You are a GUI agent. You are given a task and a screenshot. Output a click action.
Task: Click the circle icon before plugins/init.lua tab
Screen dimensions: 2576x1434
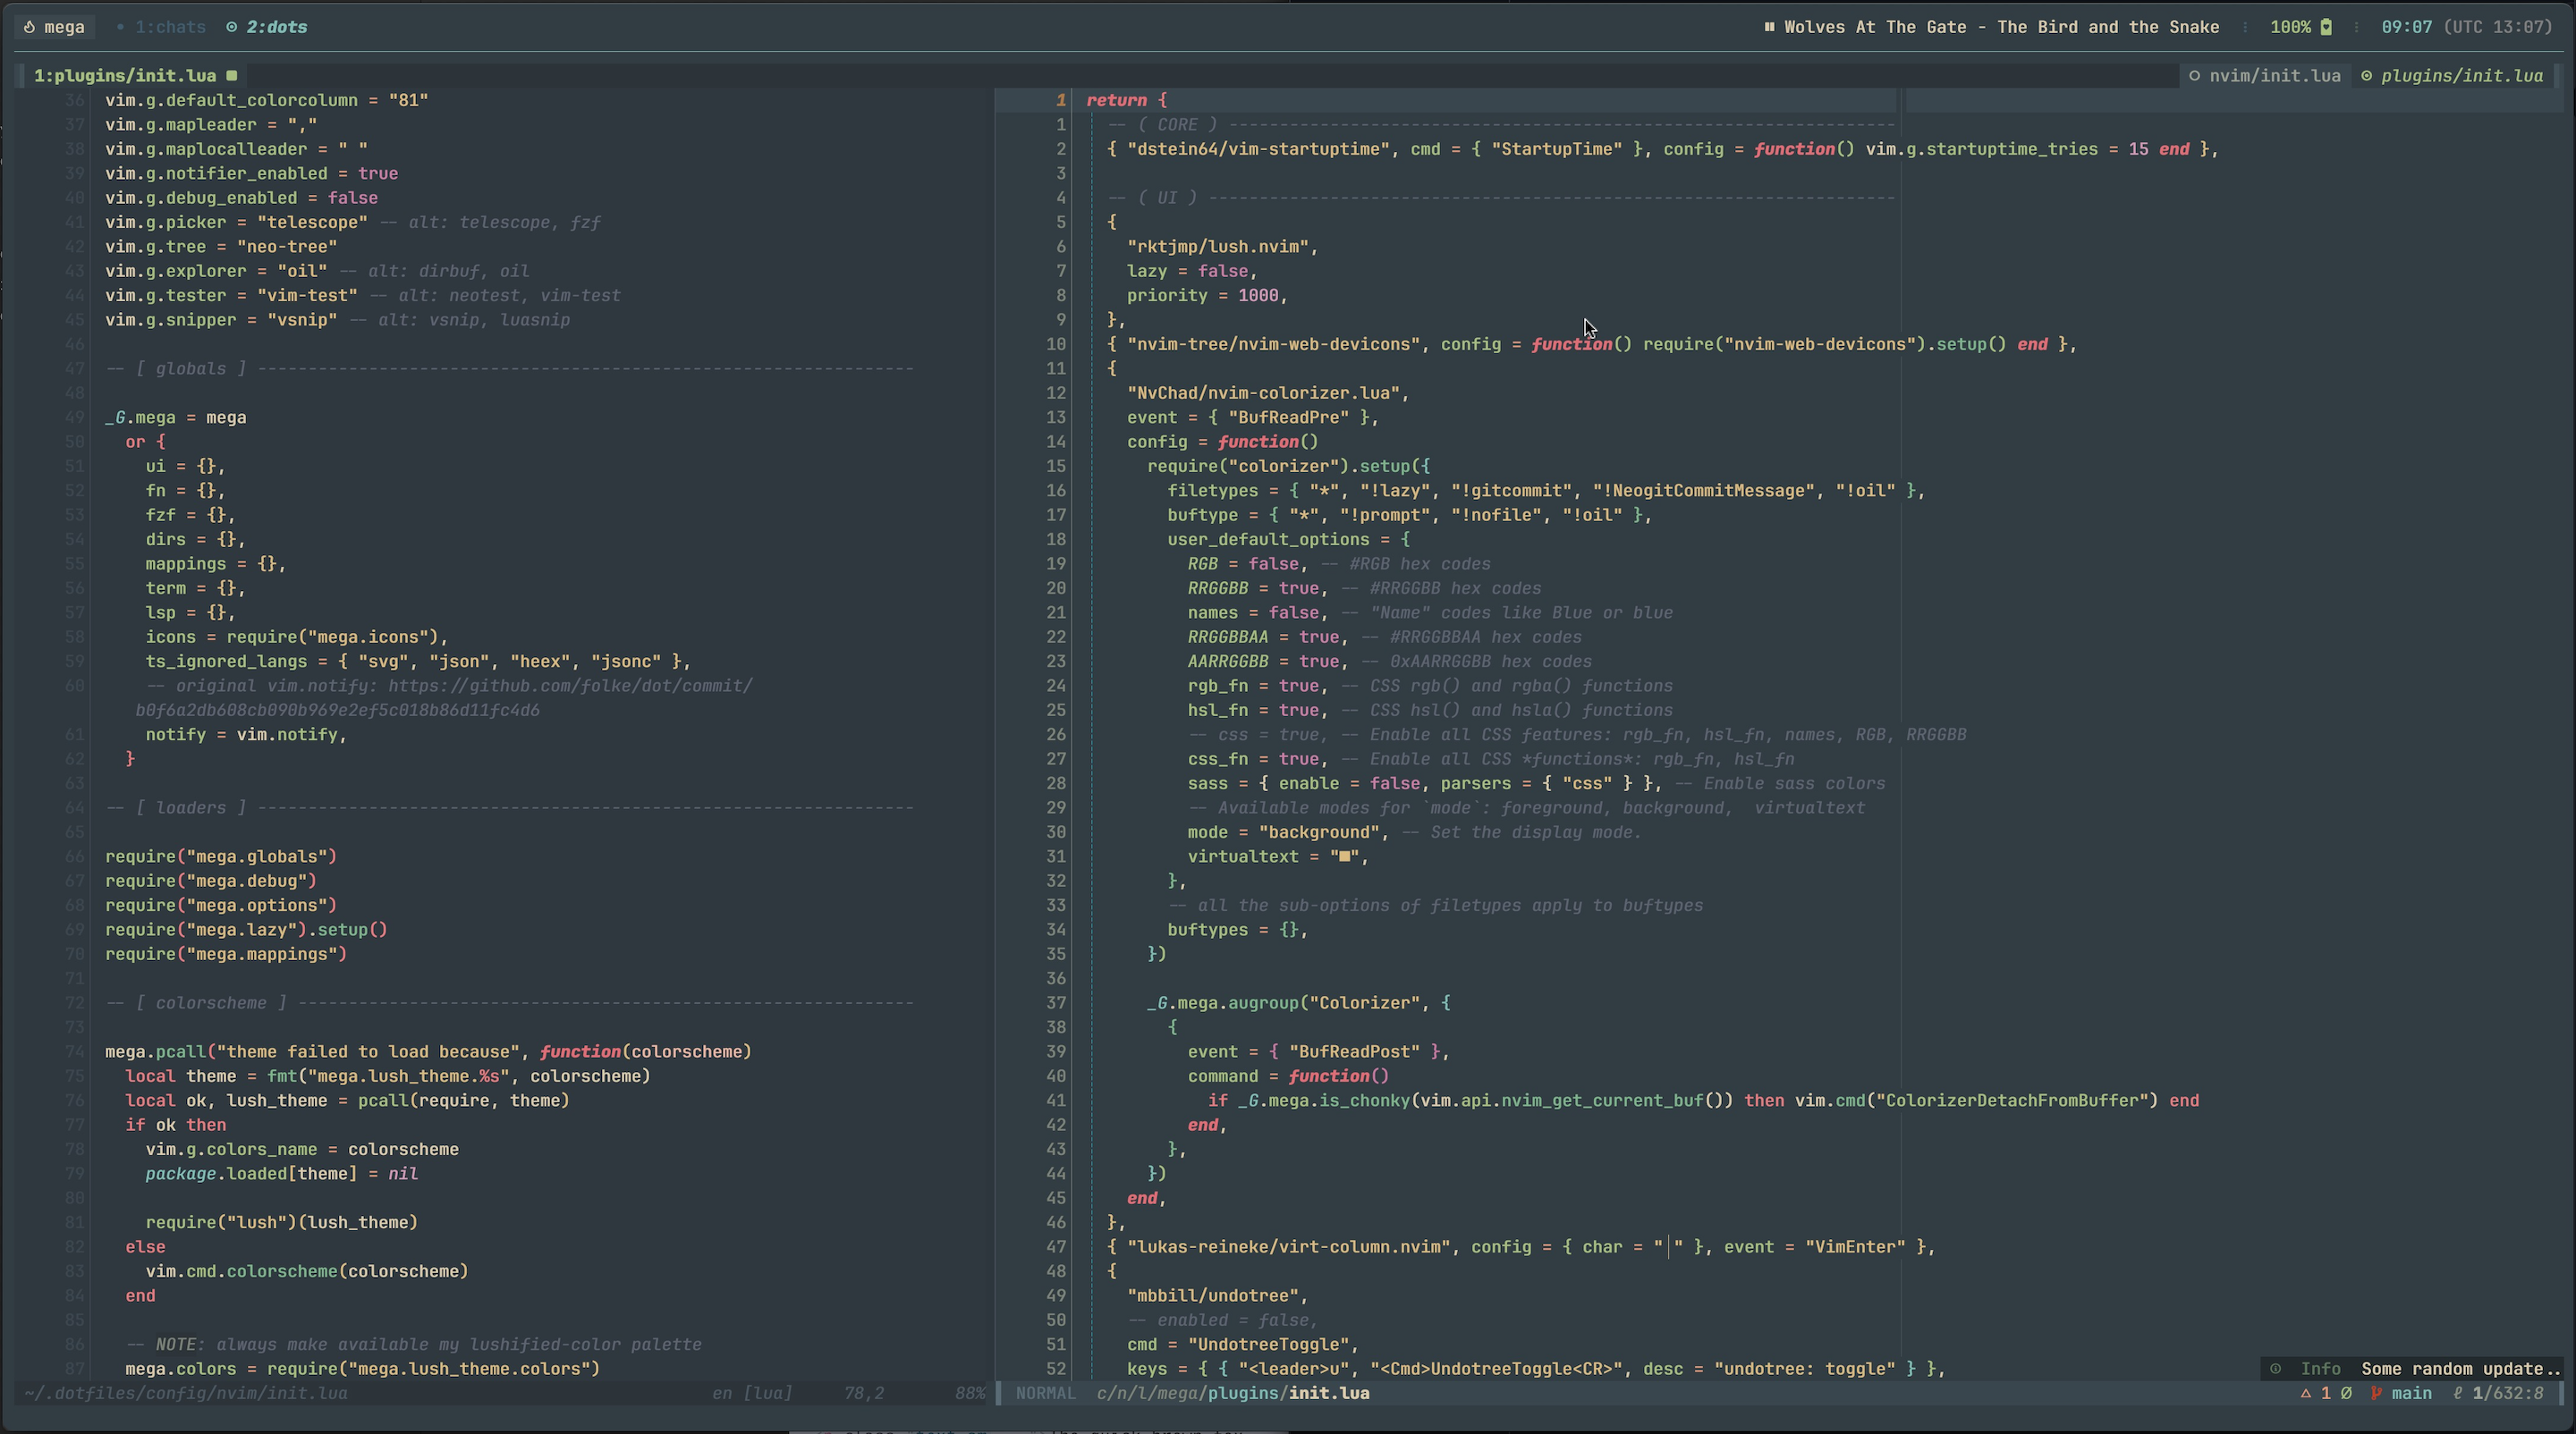tap(2366, 76)
